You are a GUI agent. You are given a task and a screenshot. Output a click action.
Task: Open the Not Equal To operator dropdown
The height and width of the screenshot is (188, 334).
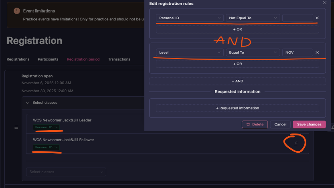[253, 18]
